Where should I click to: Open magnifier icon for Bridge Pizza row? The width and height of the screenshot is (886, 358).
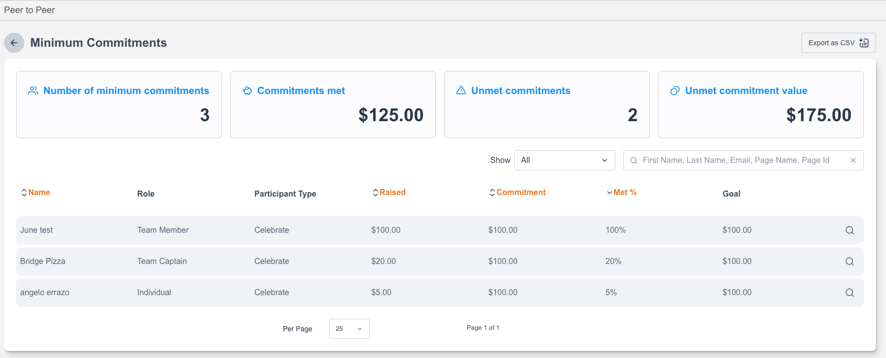click(x=849, y=261)
